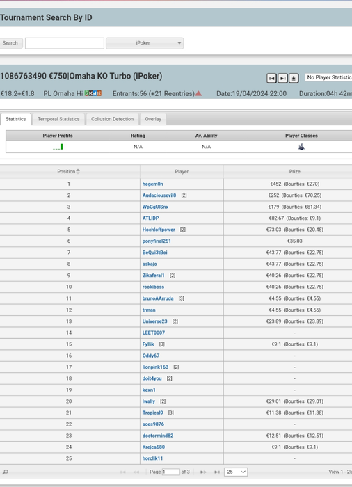Open player ATLIDP's profile
The width and height of the screenshot is (352, 487).
150,218
